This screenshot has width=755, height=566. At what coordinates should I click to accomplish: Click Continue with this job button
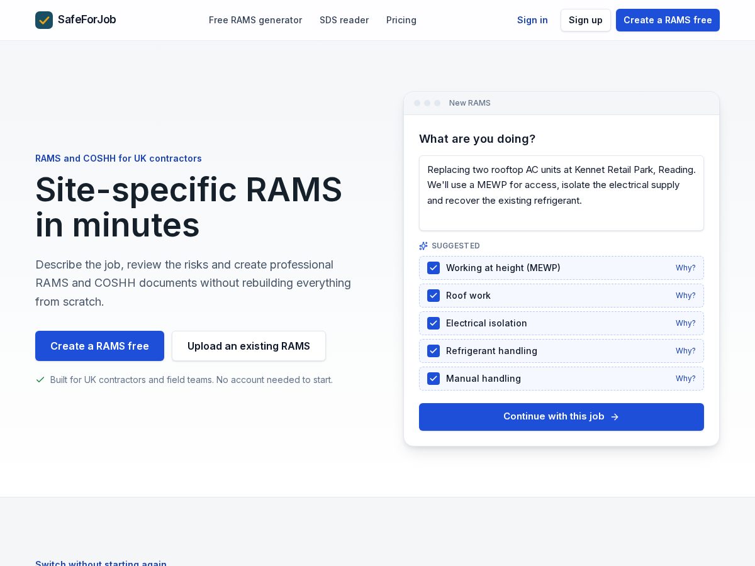[x=561, y=417]
